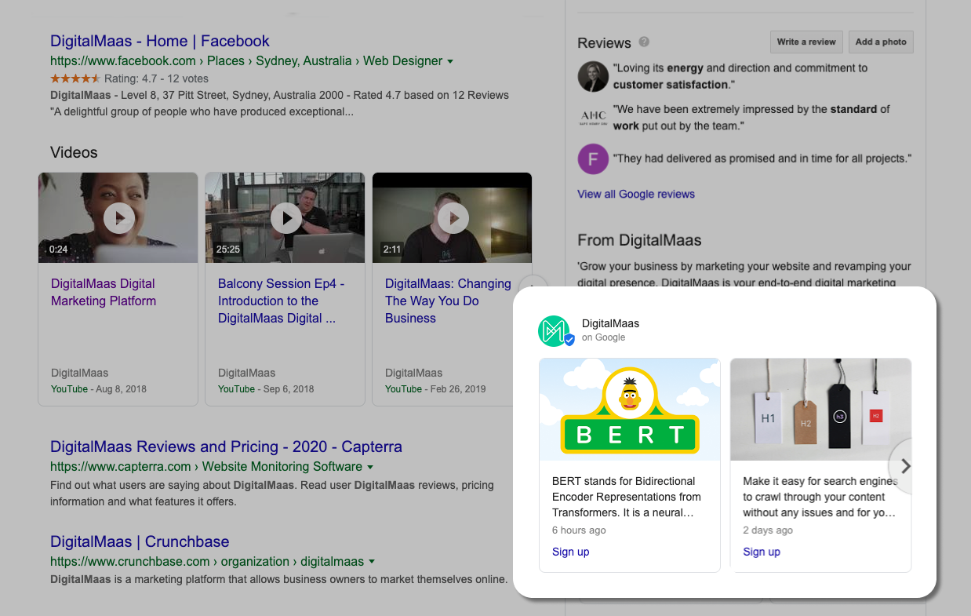Click the help icon next to Reviews
This screenshot has width=971, height=616.
[x=644, y=42]
